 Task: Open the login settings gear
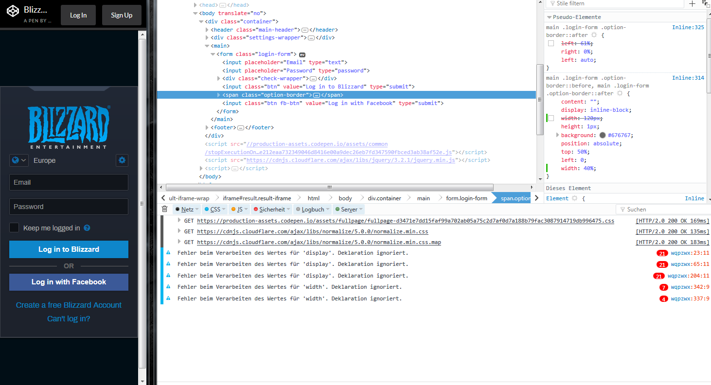coord(122,160)
